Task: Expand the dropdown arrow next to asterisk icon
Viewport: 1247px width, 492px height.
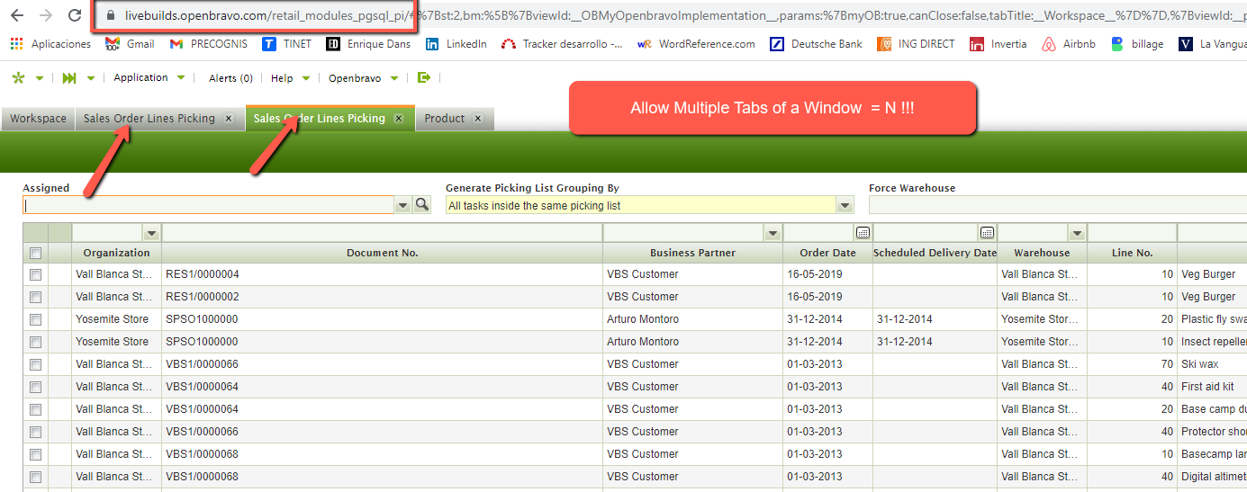Action: tap(40, 78)
